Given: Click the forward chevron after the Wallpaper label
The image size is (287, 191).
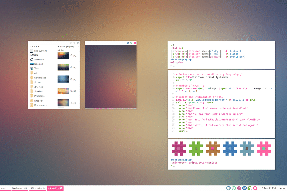Looking at the screenshot, I should (78, 46).
